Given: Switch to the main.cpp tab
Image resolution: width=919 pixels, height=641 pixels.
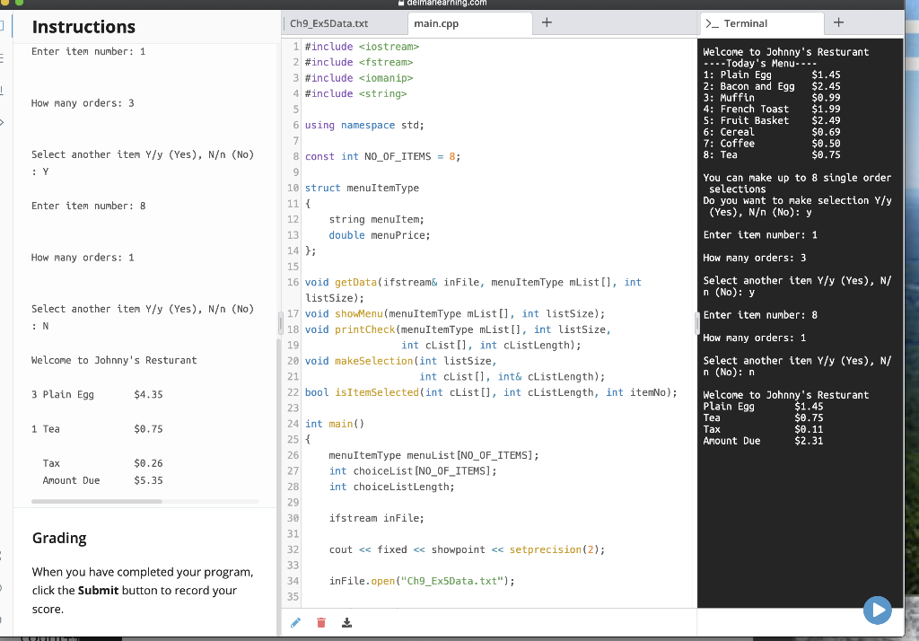Looking at the screenshot, I should 436,23.
